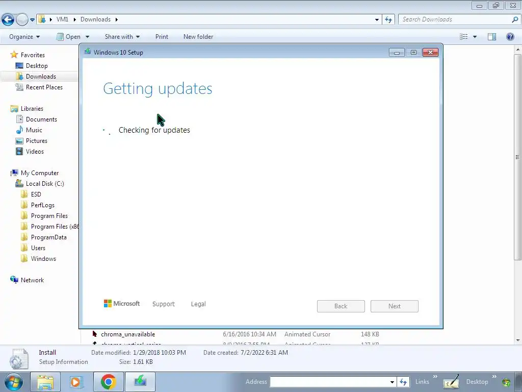
Task: Click the Install file icon in details pane
Action: click(19, 358)
